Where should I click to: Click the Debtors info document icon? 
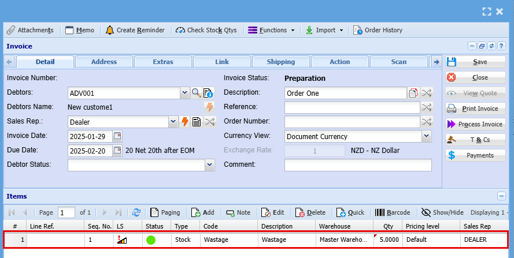click(x=209, y=93)
